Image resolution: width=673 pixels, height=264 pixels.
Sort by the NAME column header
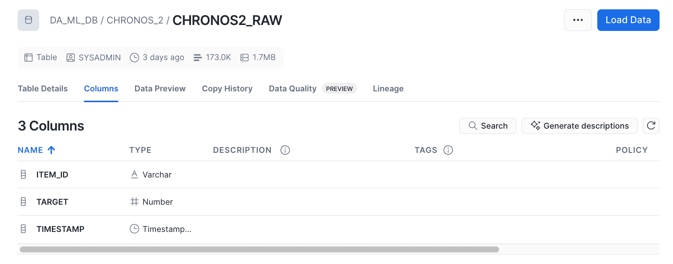point(30,150)
